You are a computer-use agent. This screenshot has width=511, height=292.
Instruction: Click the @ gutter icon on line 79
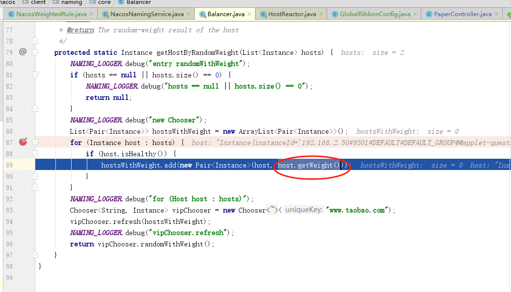(x=23, y=52)
